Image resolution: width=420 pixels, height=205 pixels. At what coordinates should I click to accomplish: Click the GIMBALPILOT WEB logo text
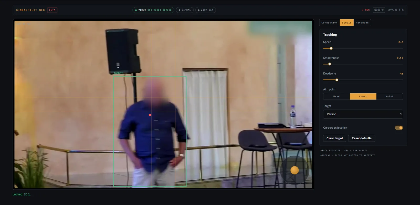click(x=30, y=10)
